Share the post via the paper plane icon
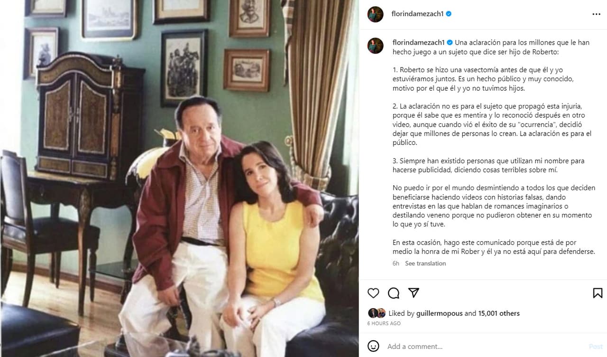This screenshot has height=357, width=607. click(414, 293)
